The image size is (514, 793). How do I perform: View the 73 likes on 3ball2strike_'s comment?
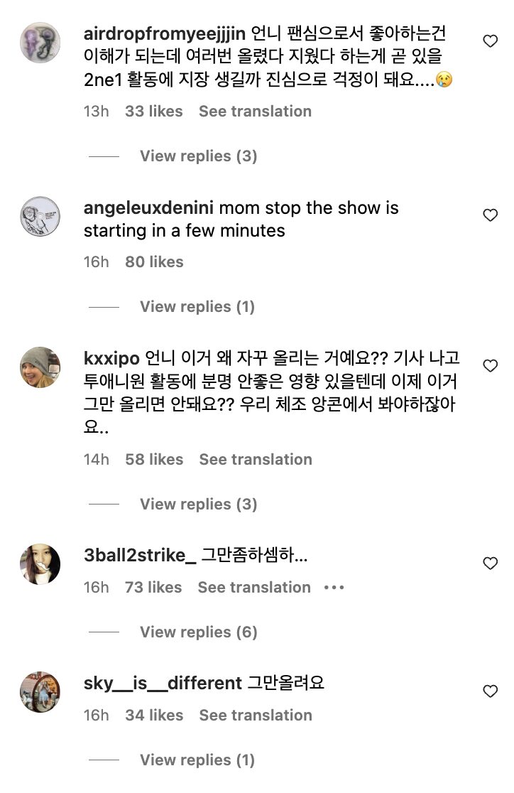tap(153, 588)
